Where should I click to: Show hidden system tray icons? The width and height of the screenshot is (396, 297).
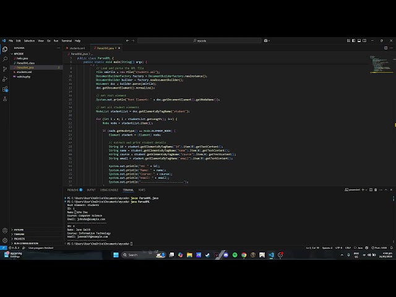(342, 255)
